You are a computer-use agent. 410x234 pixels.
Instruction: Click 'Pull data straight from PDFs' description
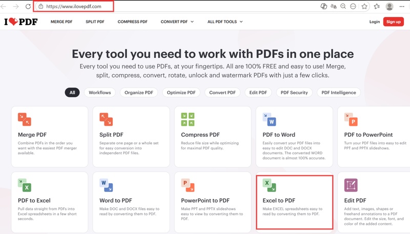pyautogui.click(x=47, y=214)
